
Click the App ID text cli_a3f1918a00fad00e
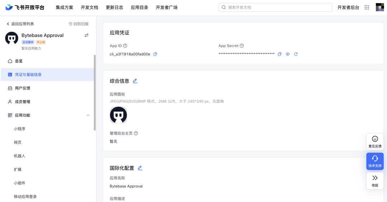130,54
